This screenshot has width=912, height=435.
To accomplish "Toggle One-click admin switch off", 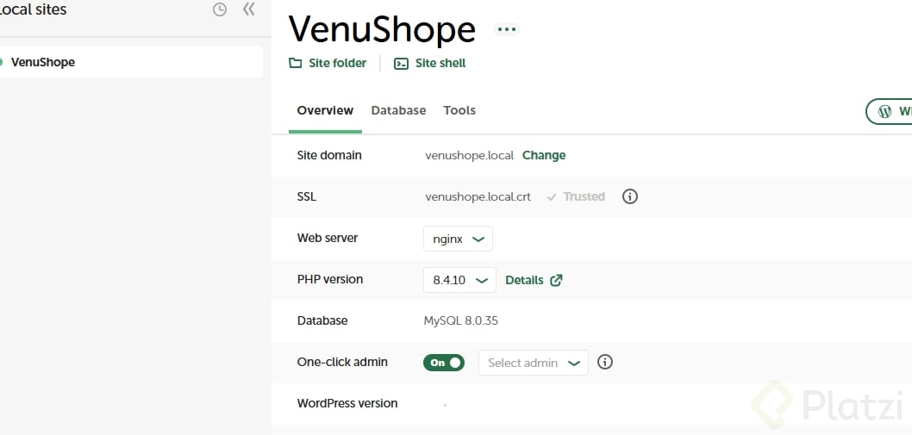I will point(444,363).
